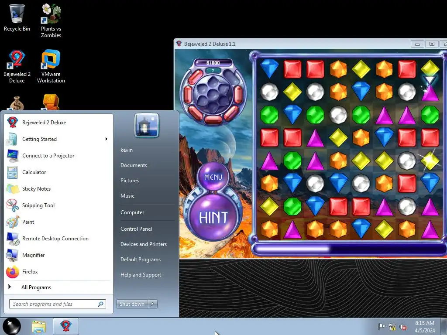Open Computer from Start menu

click(x=132, y=212)
